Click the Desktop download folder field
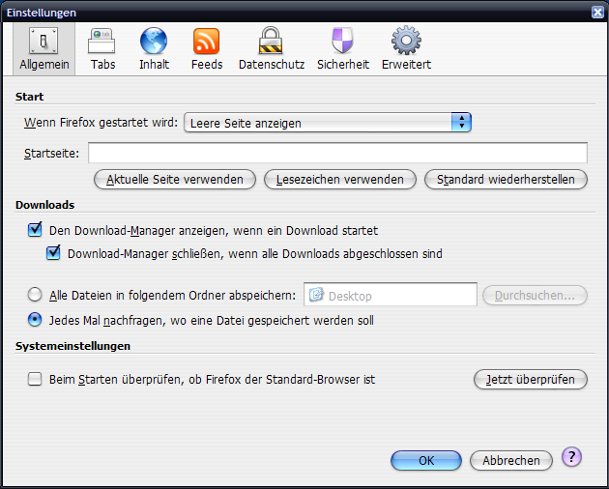Image resolution: width=609 pixels, height=489 pixels. click(390, 295)
